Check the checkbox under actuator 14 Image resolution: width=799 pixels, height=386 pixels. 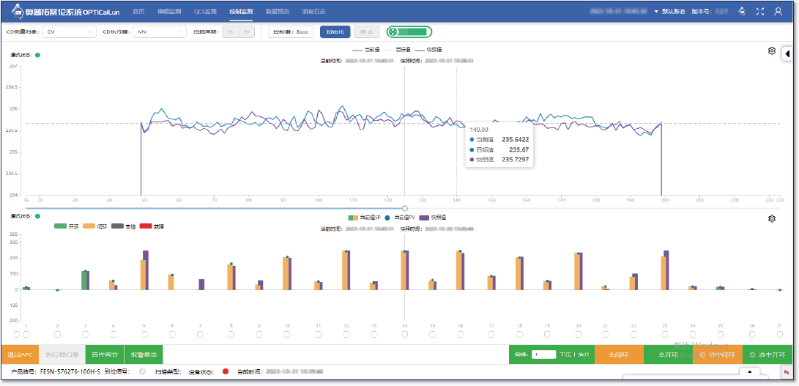(x=404, y=334)
